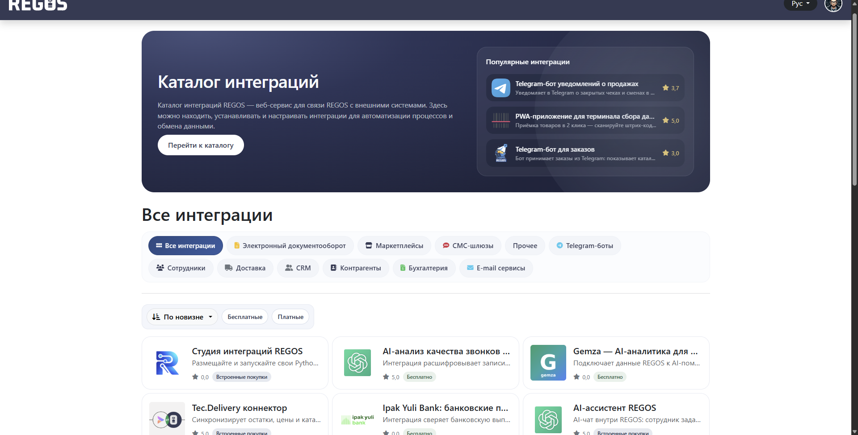Choose the Прочее category chip
The height and width of the screenshot is (435, 858).
pos(525,245)
